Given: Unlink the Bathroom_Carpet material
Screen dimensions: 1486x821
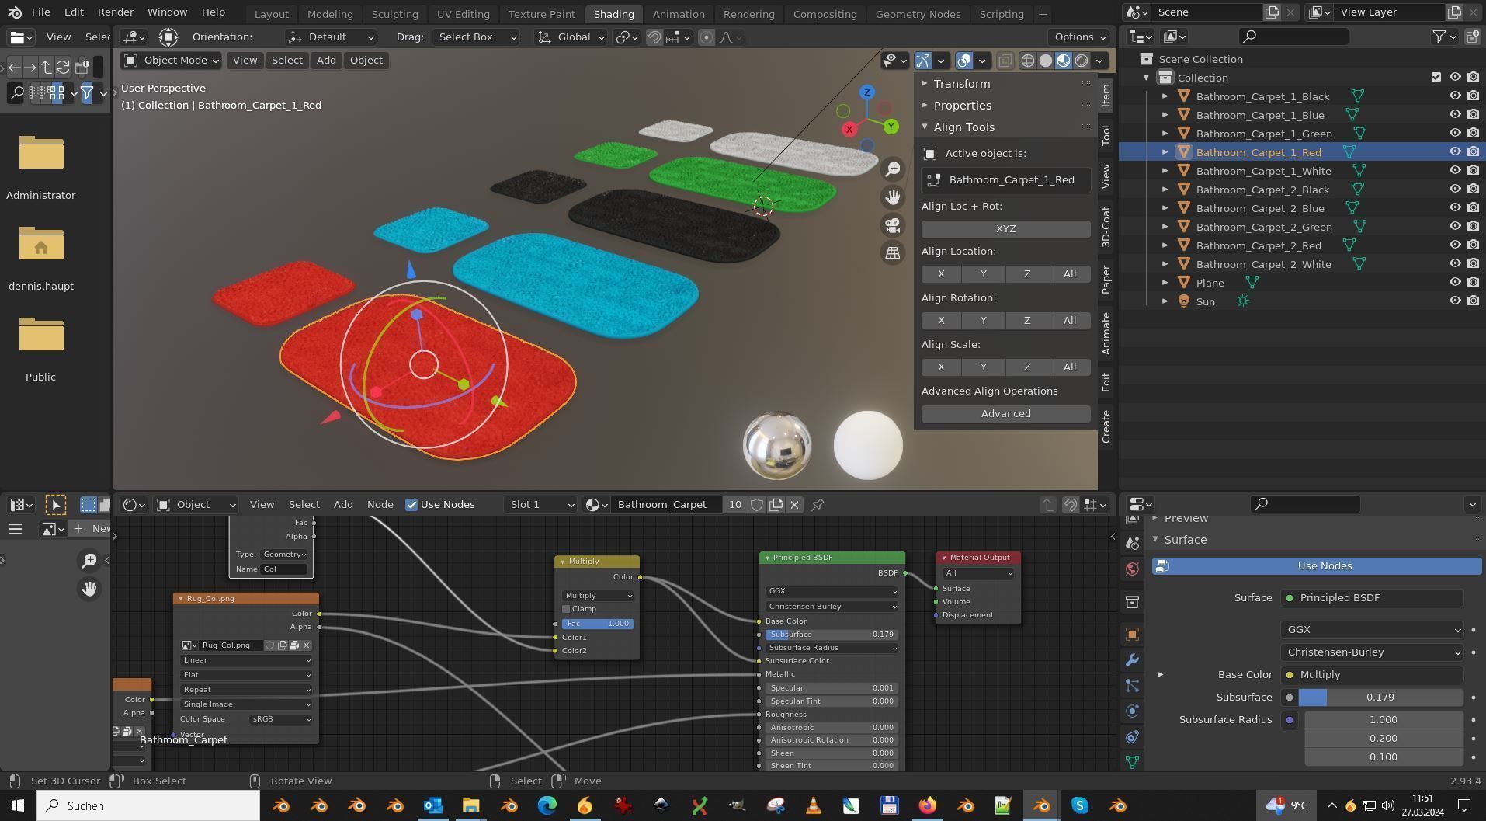Looking at the screenshot, I should pos(794,505).
